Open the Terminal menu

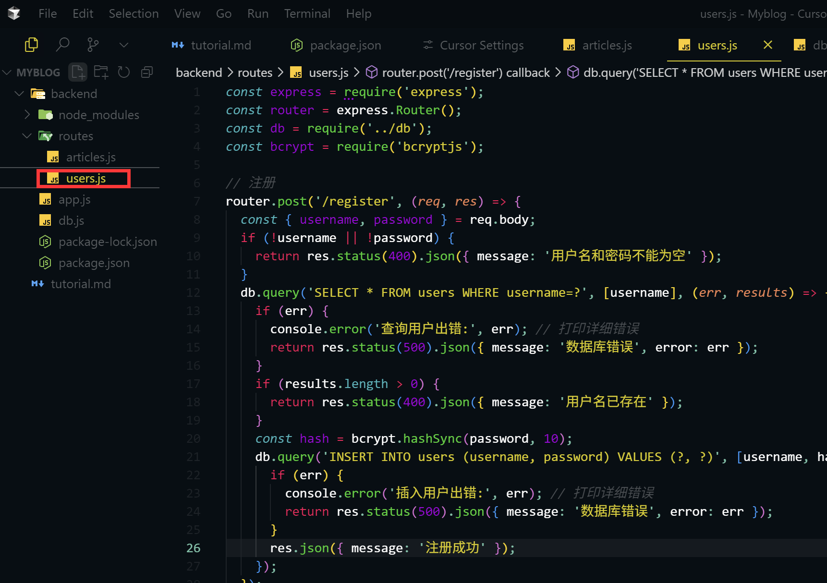(307, 13)
